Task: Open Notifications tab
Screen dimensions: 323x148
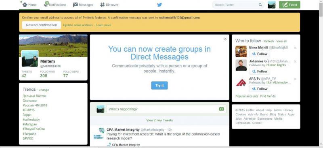Action: click(x=55, y=5)
